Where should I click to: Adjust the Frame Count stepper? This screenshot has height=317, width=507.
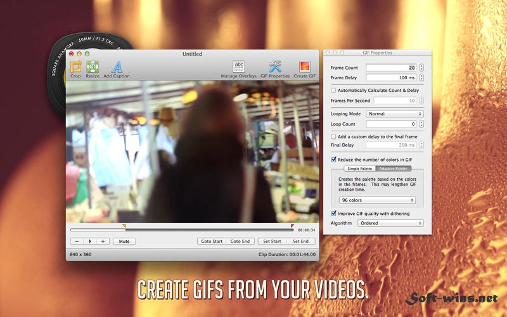click(421, 68)
